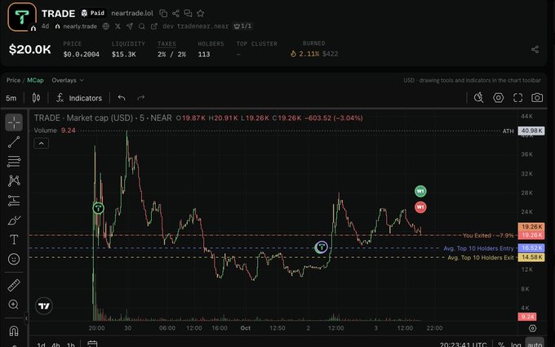Click the BURNED 2.11% stat
This screenshot has width=555, height=347.
314,49
